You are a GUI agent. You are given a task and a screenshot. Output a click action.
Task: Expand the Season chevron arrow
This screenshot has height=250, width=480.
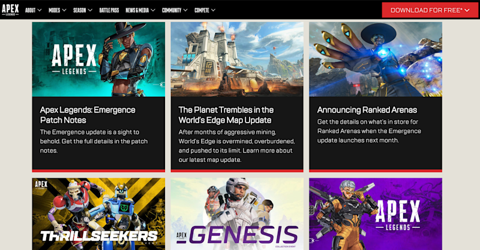[x=90, y=10]
